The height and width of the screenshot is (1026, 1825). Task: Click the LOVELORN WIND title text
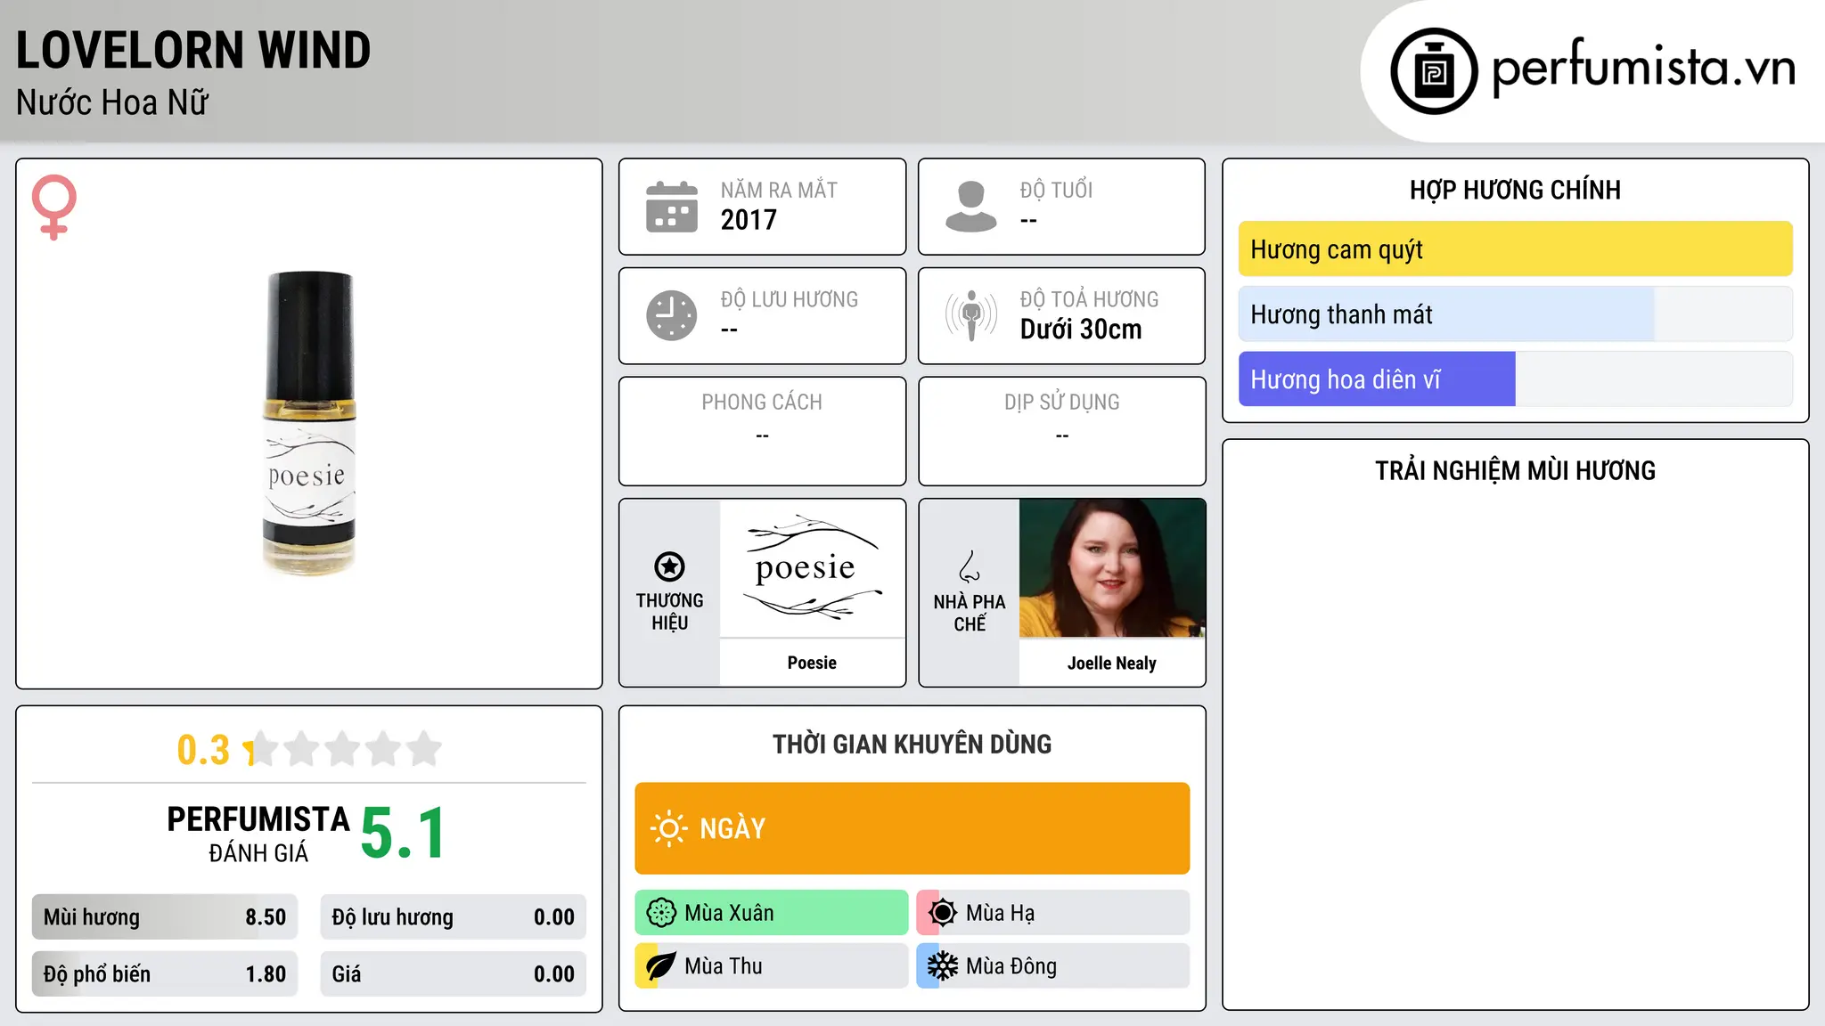tap(193, 50)
